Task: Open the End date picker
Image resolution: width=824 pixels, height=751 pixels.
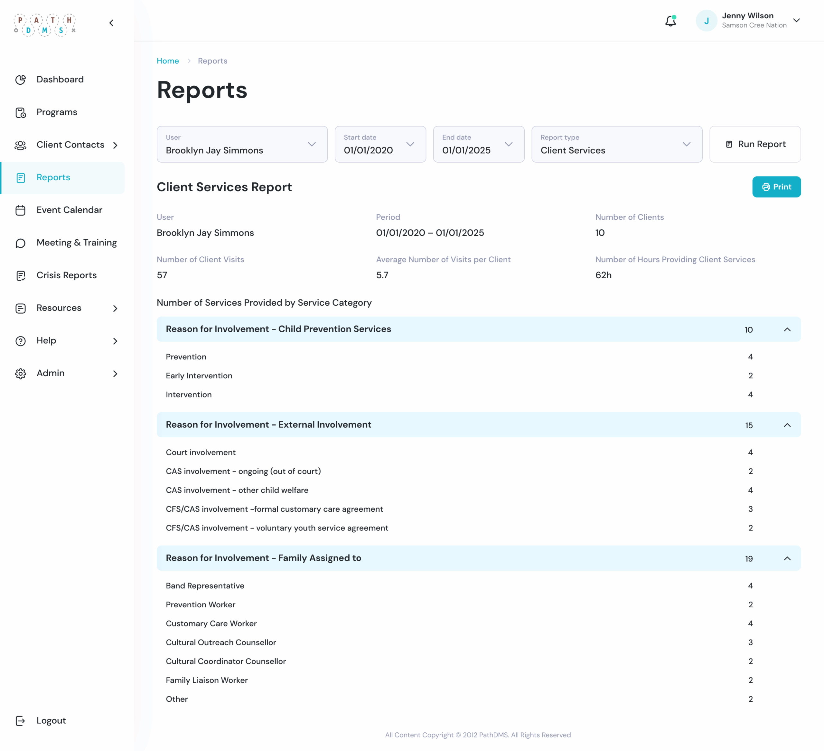Action: click(x=479, y=144)
